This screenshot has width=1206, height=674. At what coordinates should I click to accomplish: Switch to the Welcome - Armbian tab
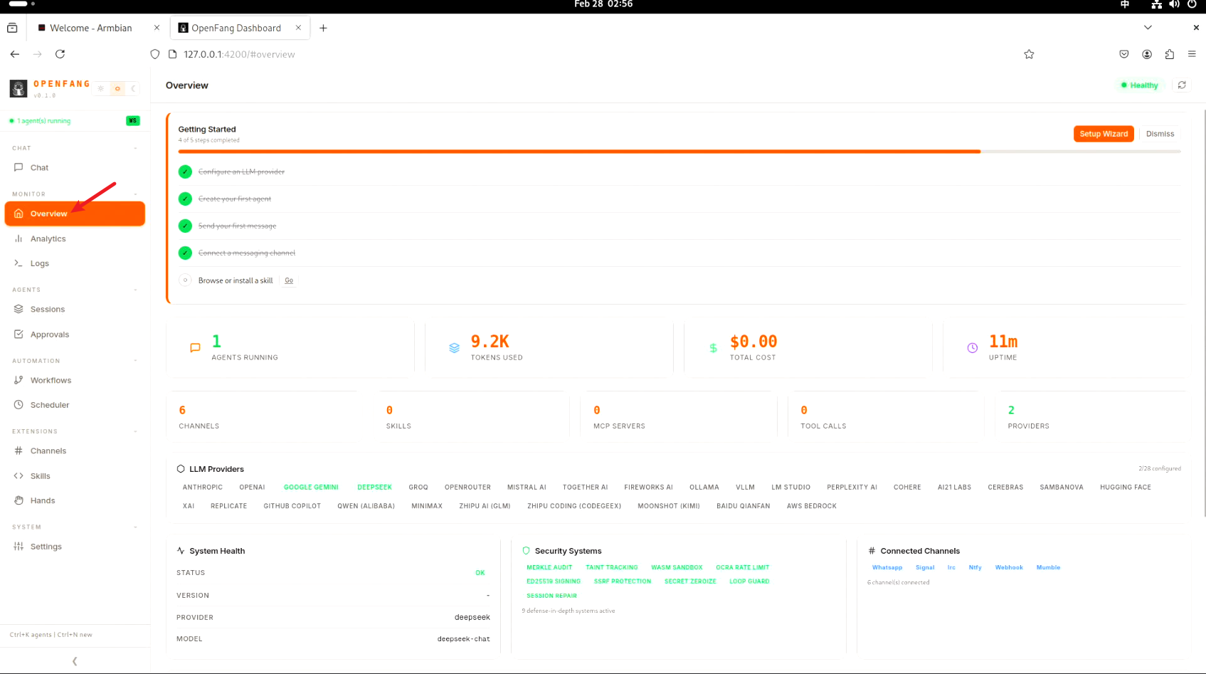(x=90, y=28)
